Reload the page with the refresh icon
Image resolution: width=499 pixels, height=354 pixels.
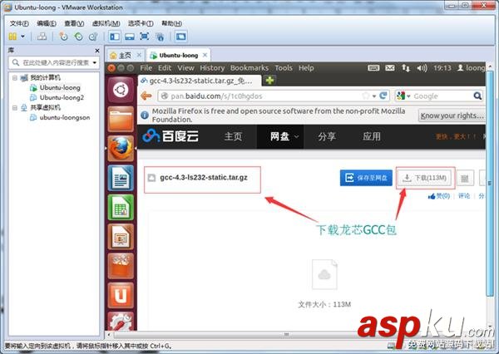pos(383,96)
